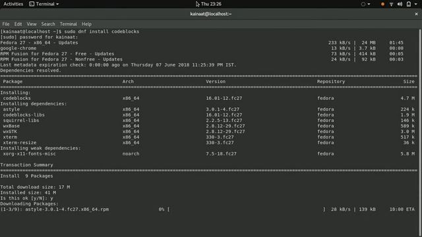
Task: Open the circular accessibility indicator menu
Action: [365, 4]
